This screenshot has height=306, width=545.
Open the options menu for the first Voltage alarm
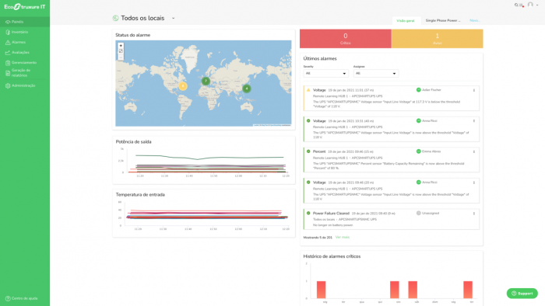473,90
